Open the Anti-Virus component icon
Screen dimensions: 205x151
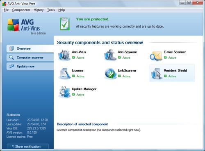pos(64,55)
